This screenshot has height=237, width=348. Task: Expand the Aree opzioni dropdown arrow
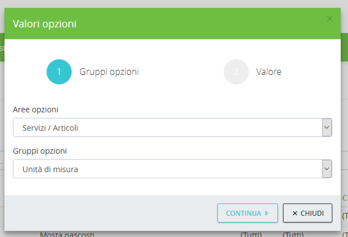coord(327,127)
